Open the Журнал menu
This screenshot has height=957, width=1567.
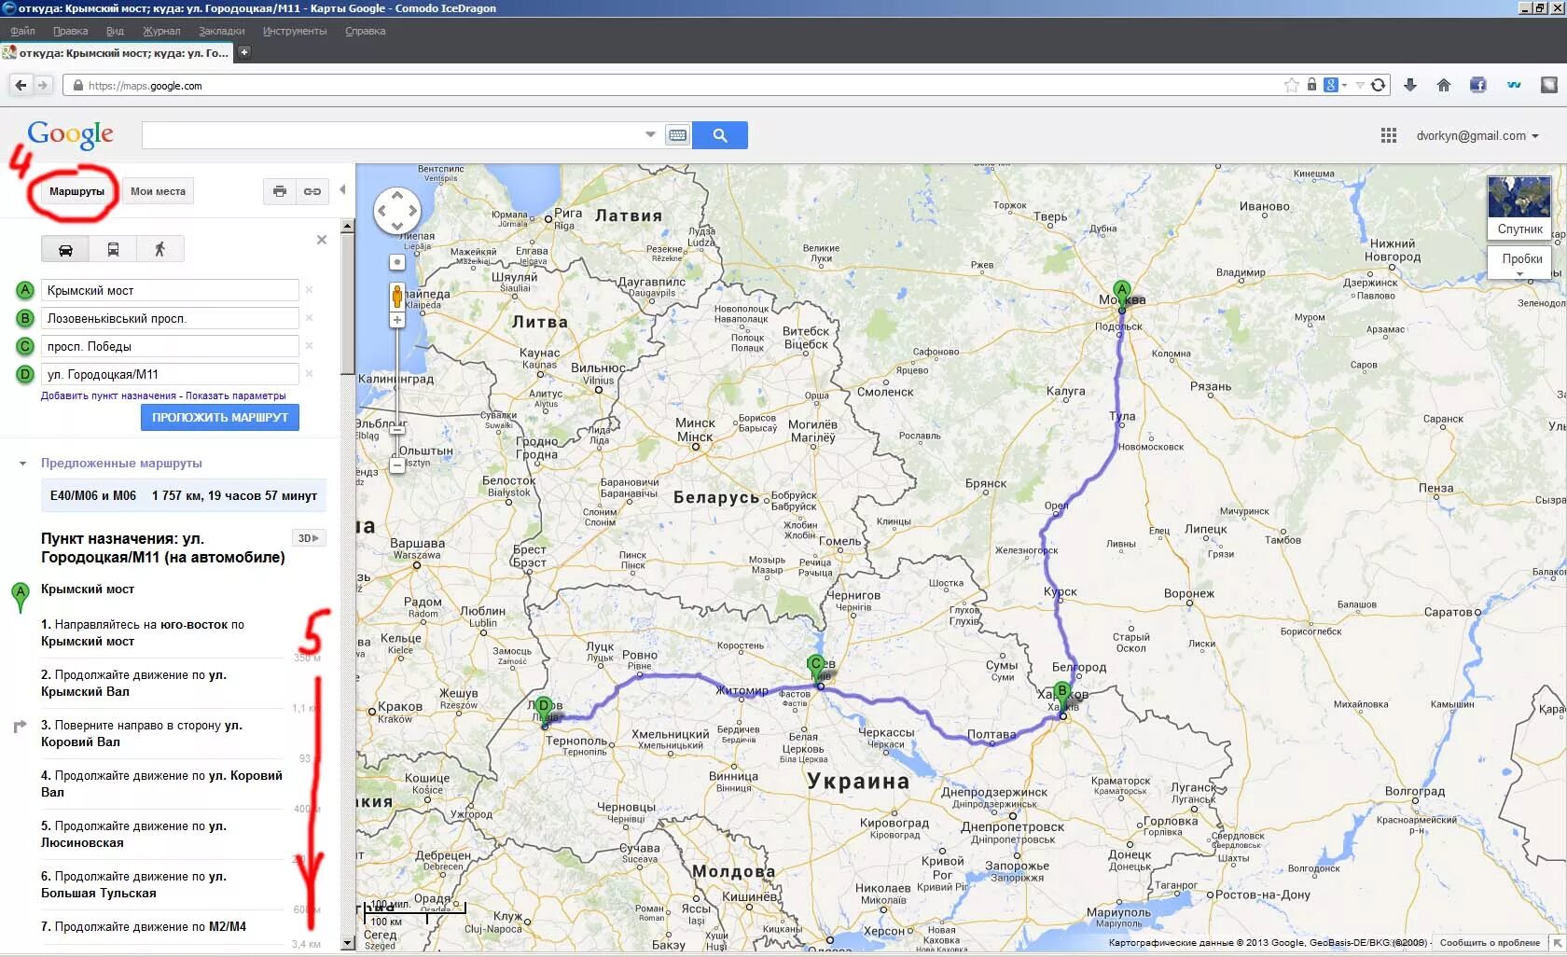tap(161, 31)
